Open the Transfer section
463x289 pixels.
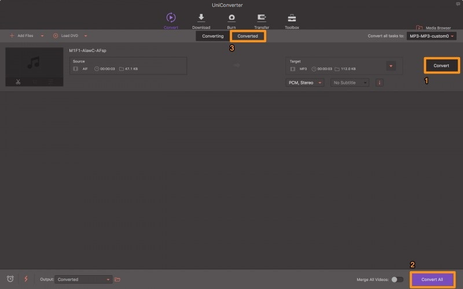[x=262, y=21]
